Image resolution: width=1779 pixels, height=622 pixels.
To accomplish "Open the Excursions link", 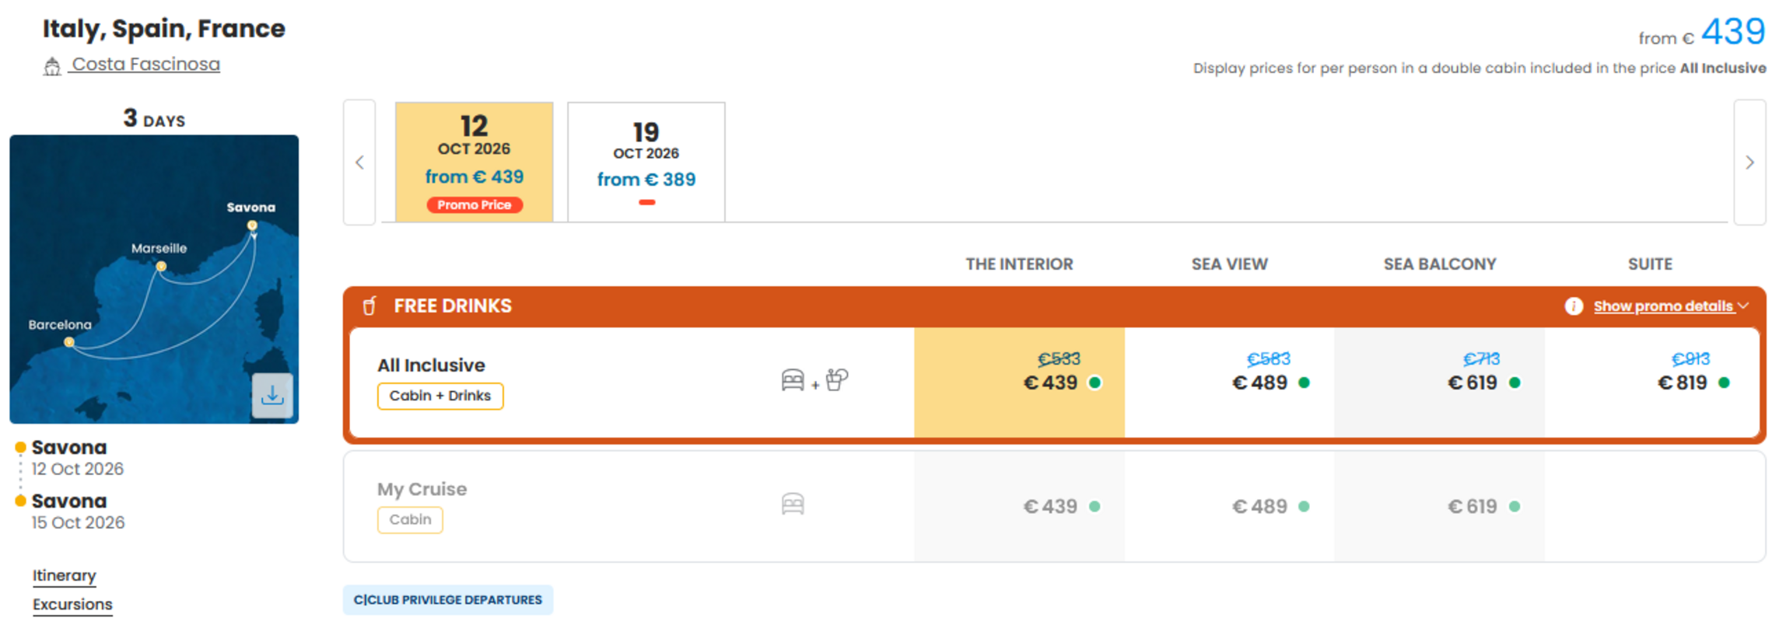I will click(72, 605).
